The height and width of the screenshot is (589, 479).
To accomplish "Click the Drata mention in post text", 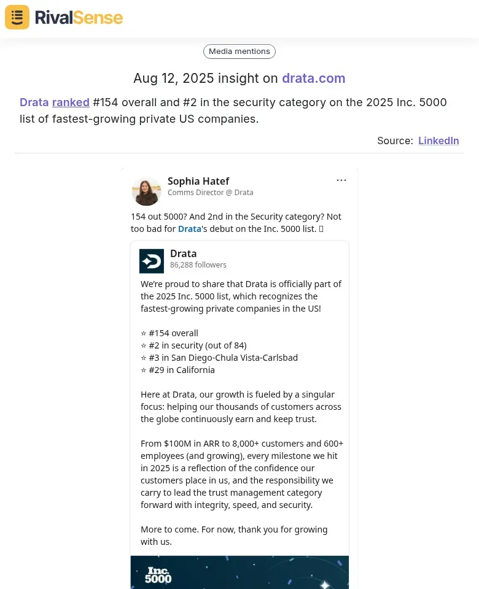I will click(190, 229).
